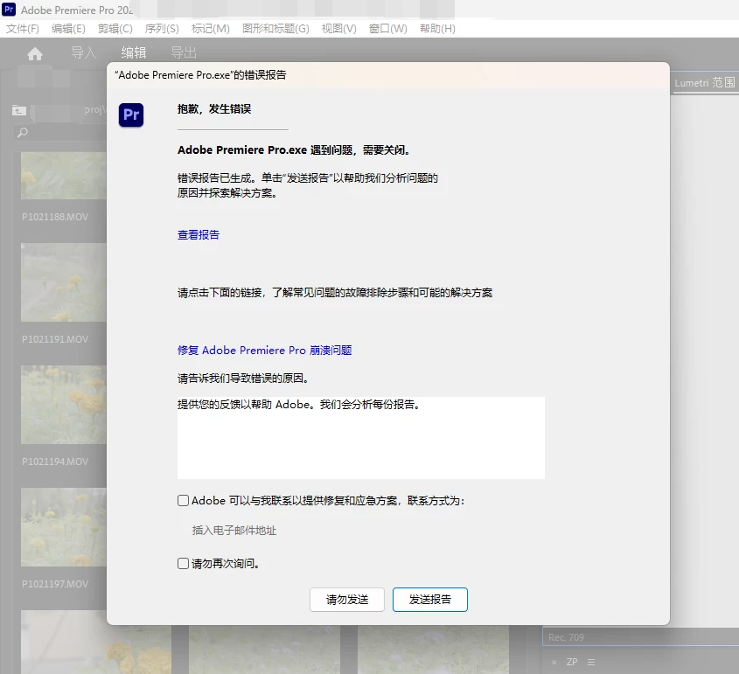Image resolution: width=739 pixels, height=674 pixels.
Task: Open the 标记(M) menu
Action: click(210, 29)
